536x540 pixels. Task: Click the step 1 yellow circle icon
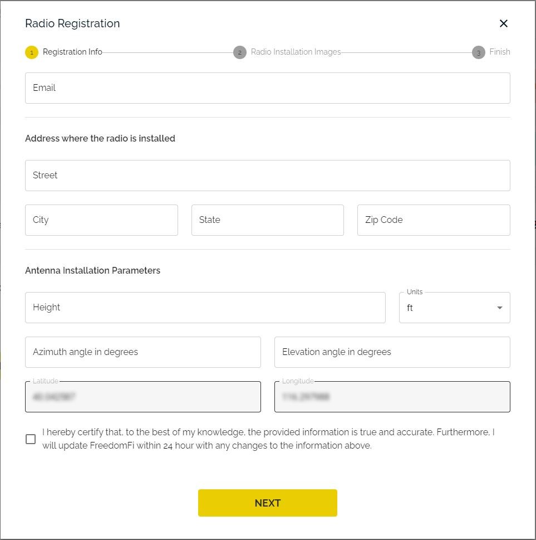(x=32, y=52)
